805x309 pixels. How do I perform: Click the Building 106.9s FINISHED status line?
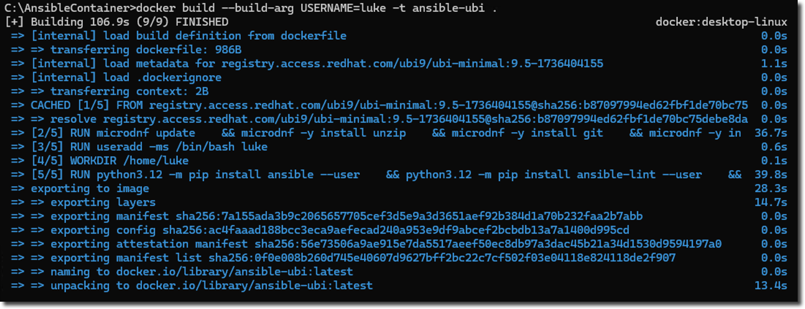(x=117, y=22)
